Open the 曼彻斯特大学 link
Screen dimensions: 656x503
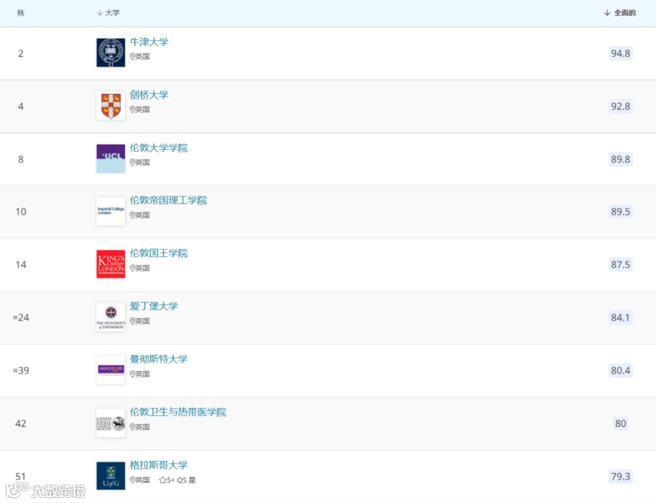(x=159, y=359)
